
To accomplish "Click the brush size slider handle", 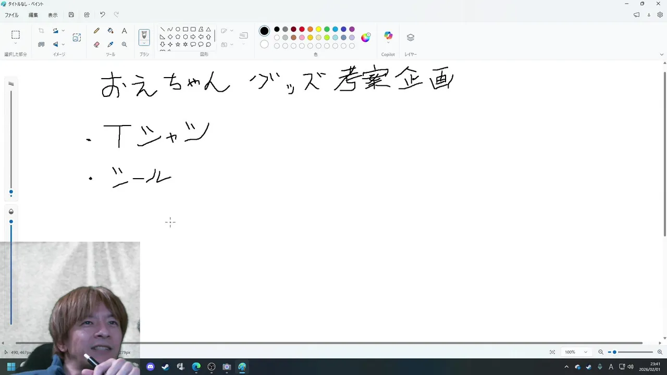I will (11, 192).
